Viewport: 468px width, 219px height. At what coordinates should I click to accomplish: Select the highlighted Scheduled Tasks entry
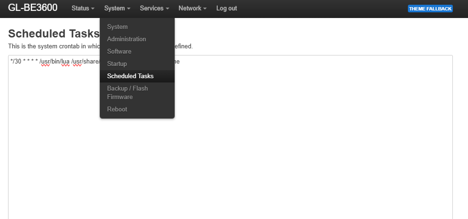click(x=130, y=76)
